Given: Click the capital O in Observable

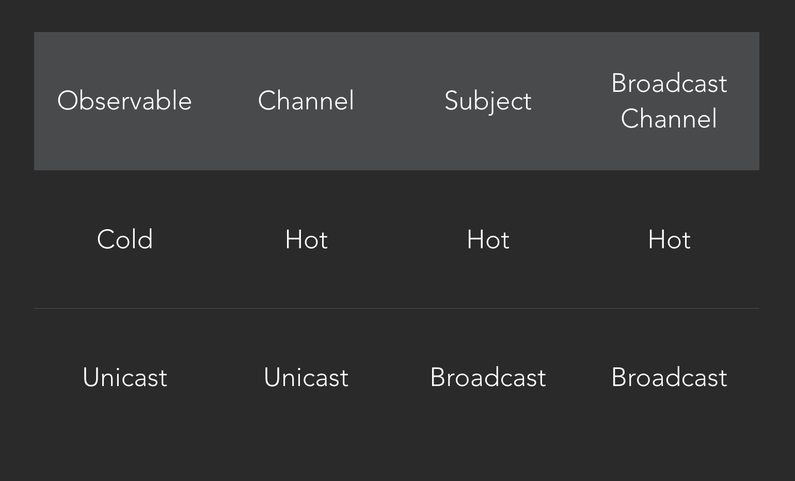Looking at the screenshot, I should pos(67,101).
